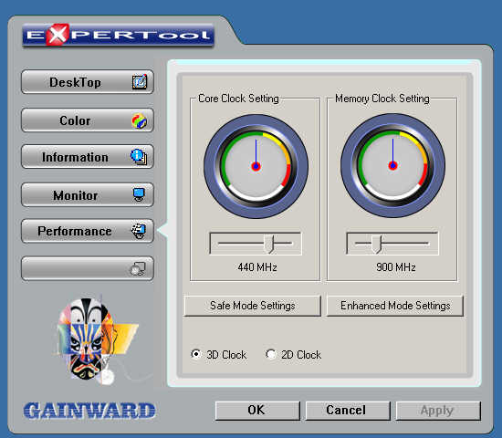This screenshot has width=502, height=438.
Task: Click the unlabeled sidebar button below Performance
Action: point(88,268)
